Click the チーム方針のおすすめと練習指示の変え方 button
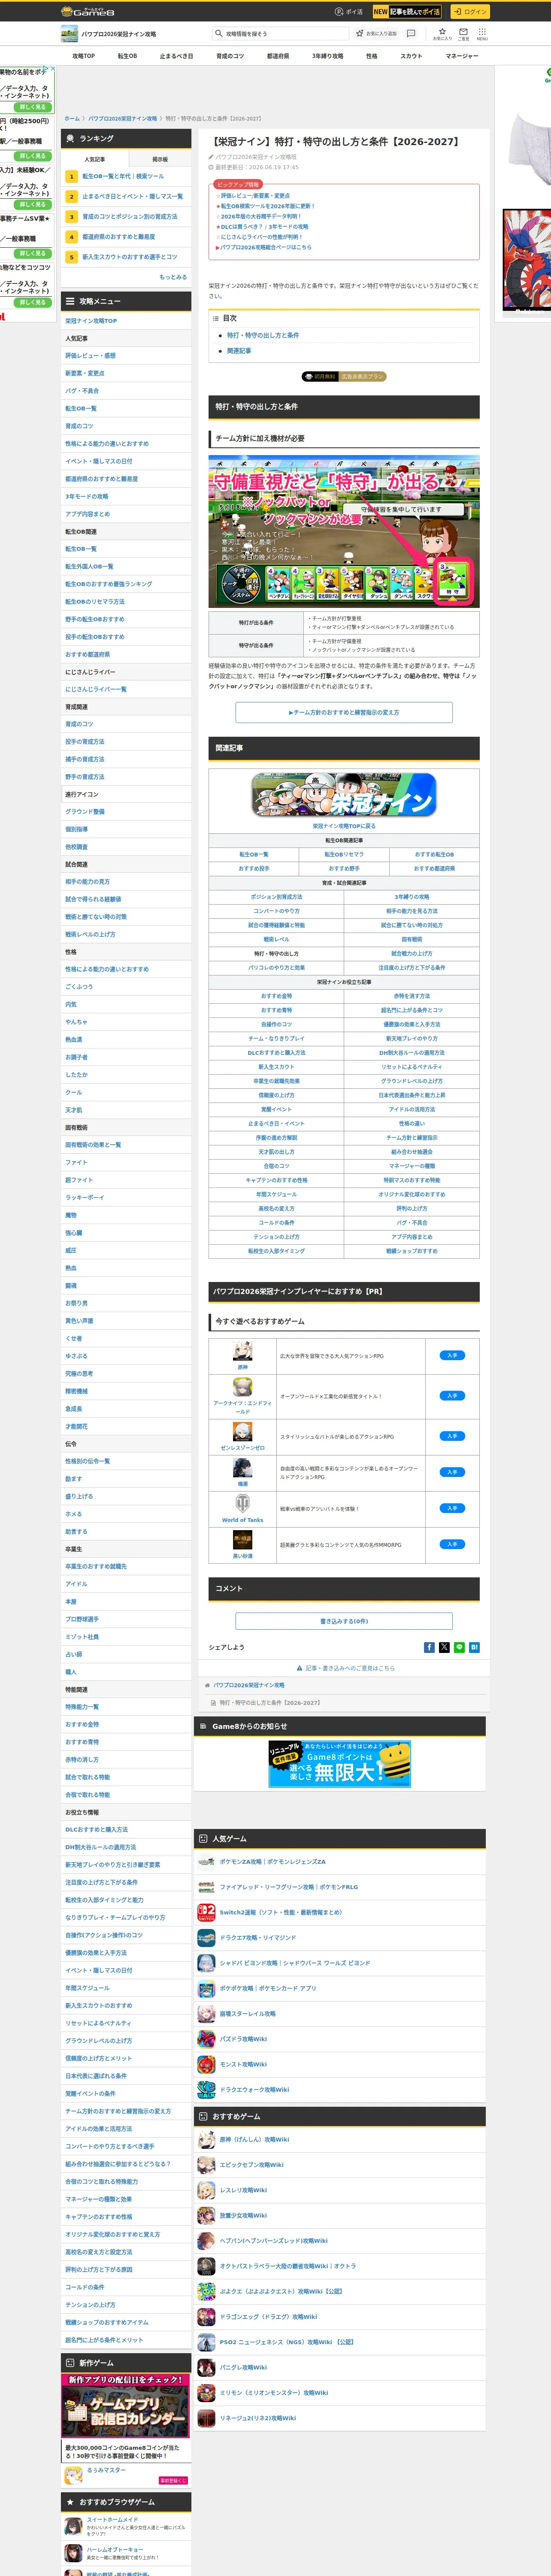Screen dimensions: 551x2576 [x=344, y=712]
